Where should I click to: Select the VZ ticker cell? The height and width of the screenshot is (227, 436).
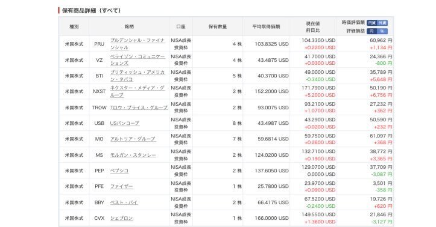[100, 60]
